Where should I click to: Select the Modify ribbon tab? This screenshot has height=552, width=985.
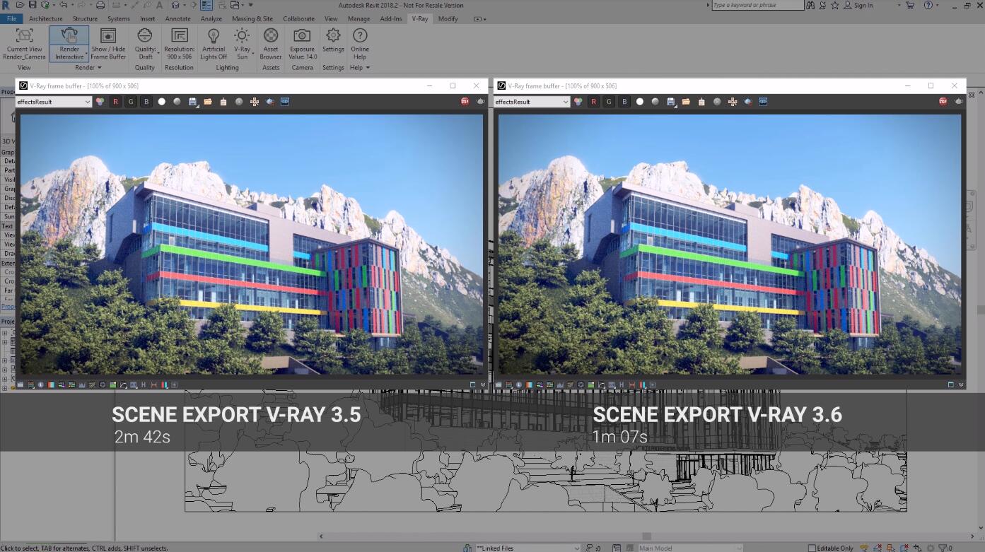click(448, 18)
